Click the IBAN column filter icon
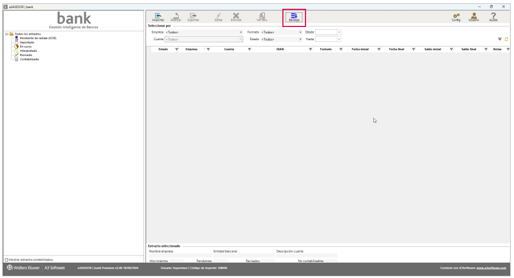 [310, 50]
